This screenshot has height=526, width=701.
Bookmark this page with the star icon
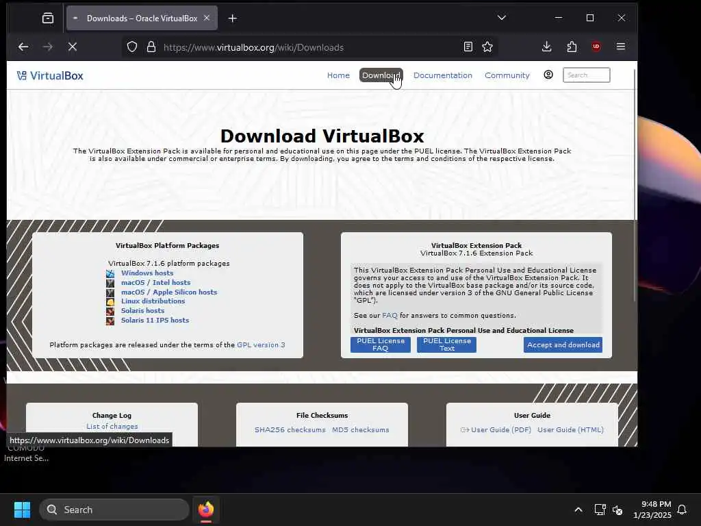tap(487, 47)
